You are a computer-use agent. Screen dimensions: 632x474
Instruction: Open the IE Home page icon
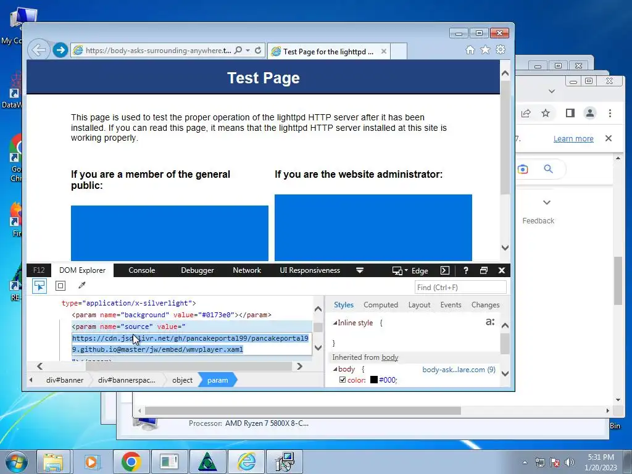tap(470, 50)
